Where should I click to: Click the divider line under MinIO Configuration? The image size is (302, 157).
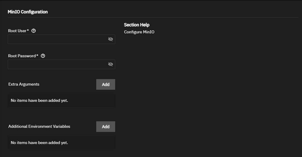pos(153,18)
